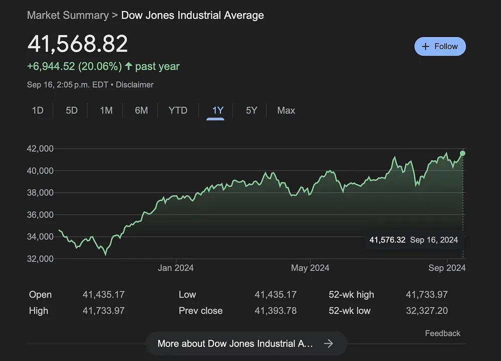Screen dimensions: 501x361
Task: Open the Disclaimer link
Action: [x=134, y=85]
